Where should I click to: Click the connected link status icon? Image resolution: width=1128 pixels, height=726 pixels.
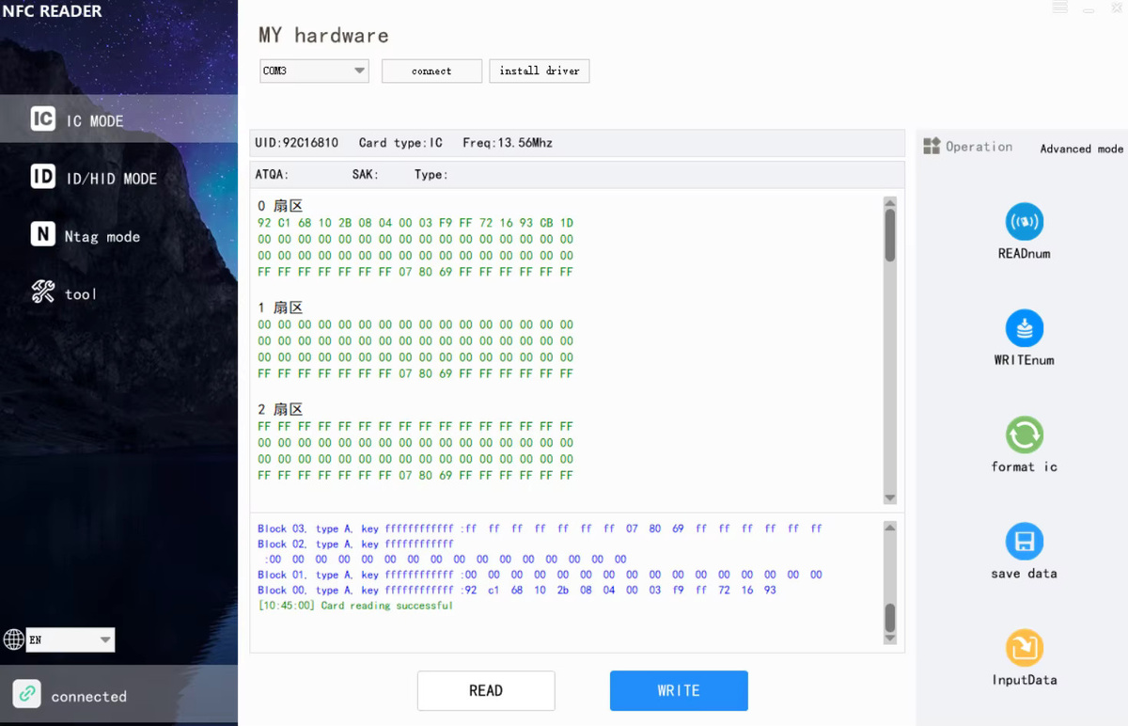pyautogui.click(x=26, y=695)
